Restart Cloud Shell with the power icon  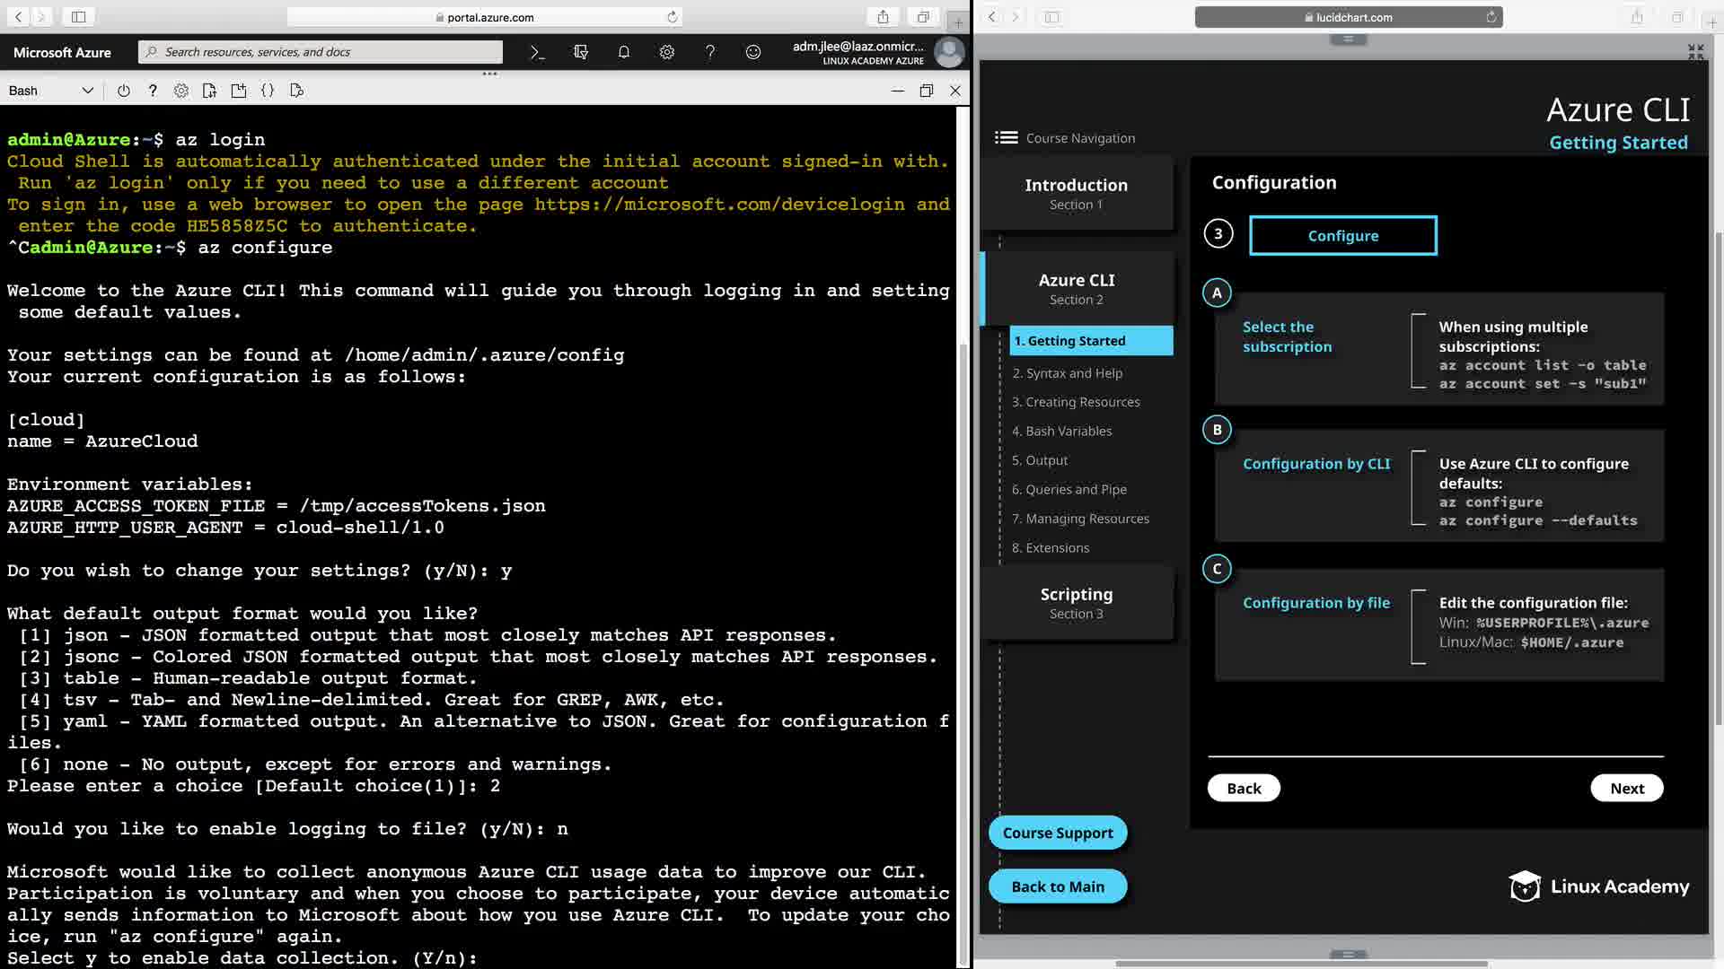(x=124, y=91)
